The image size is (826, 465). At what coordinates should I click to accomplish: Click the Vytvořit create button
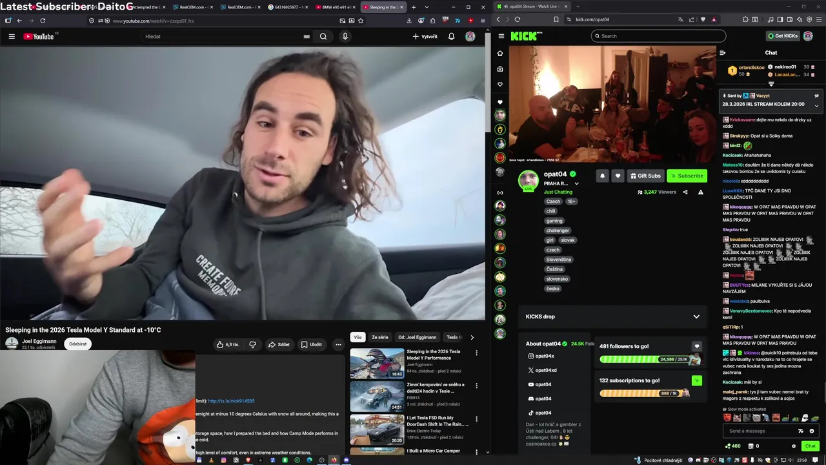[x=425, y=36]
